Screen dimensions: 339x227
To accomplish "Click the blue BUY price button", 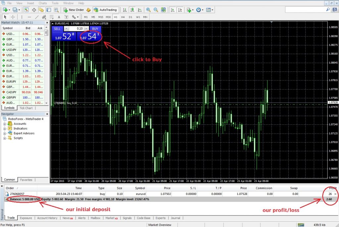I will pos(90,37).
